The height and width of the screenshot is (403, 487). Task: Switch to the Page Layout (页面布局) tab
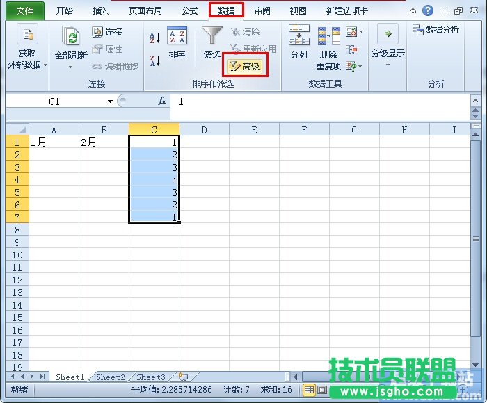point(145,11)
